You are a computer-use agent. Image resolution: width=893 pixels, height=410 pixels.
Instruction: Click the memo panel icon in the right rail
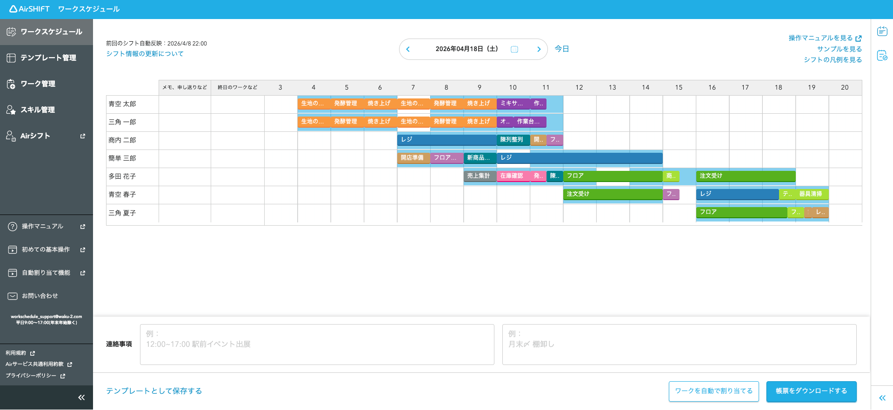click(882, 32)
